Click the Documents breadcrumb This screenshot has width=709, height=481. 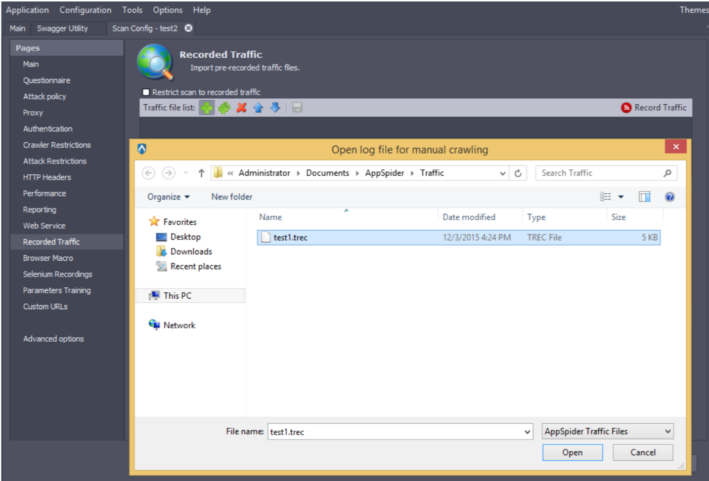(x=327, y=173)
